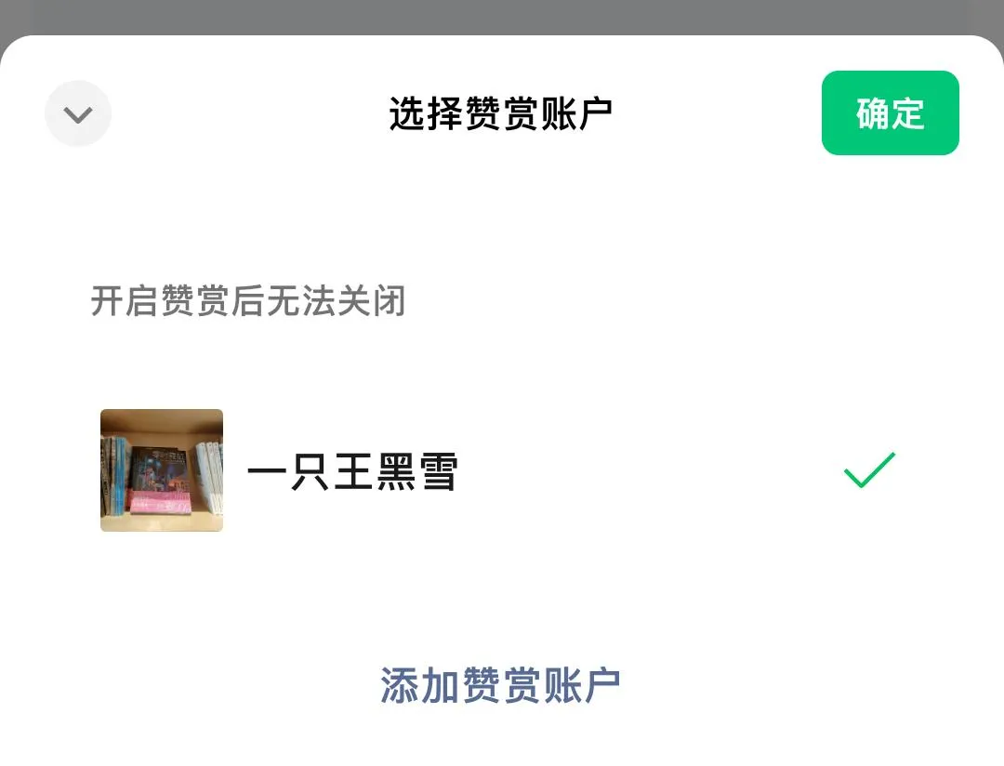Screen dimensions: 1004x766
Task: Tap 黑雪 in the account name
Action: (x=416, y=471)
